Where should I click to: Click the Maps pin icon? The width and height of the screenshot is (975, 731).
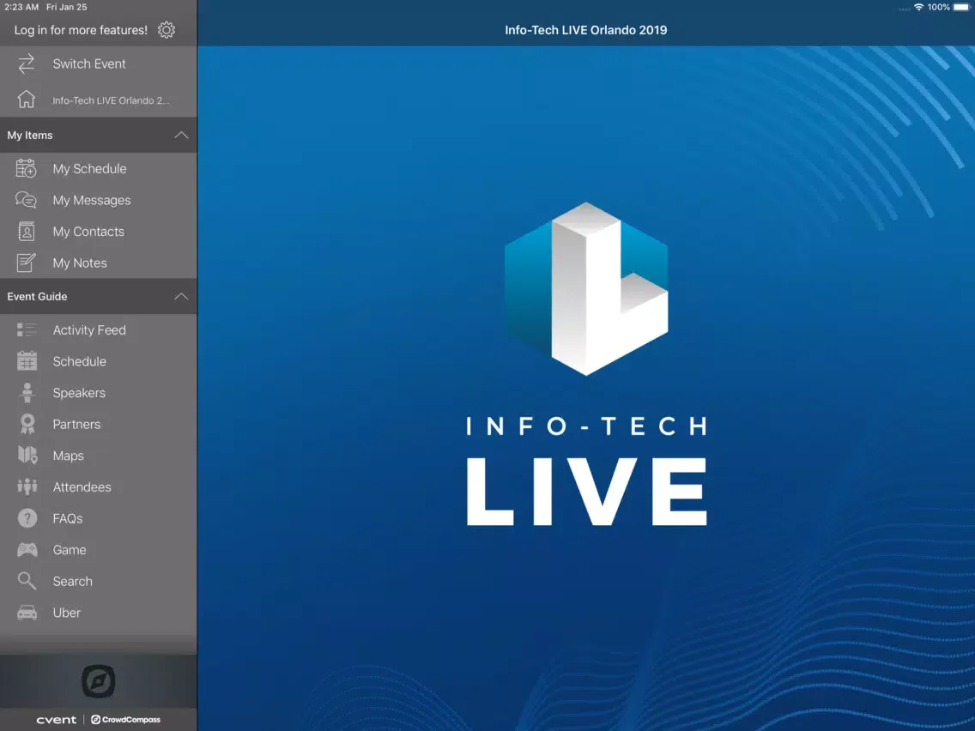click(27, 455)
